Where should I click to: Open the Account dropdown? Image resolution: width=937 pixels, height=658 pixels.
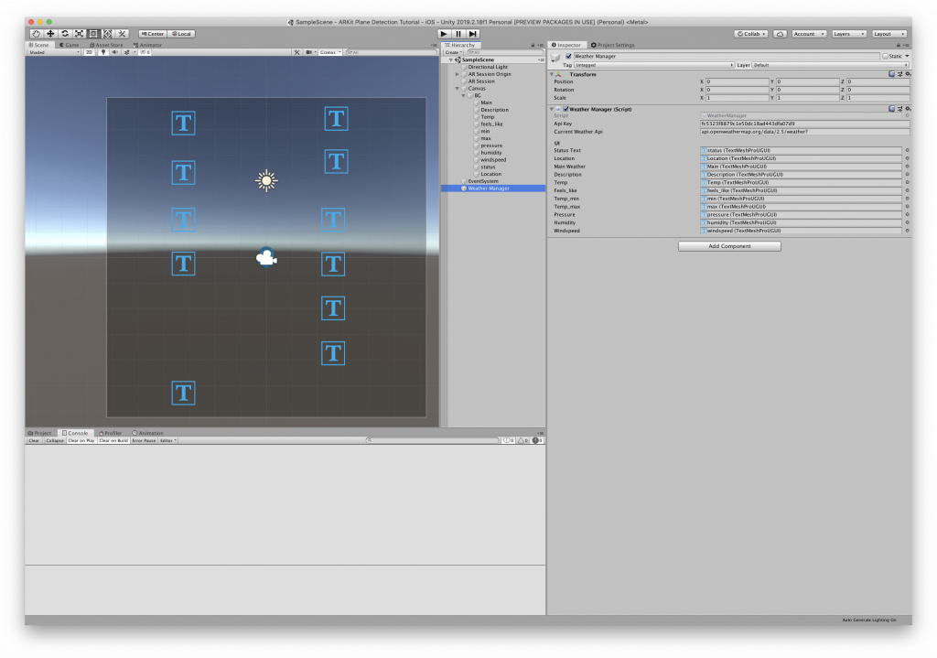click(x=809, y=34)
